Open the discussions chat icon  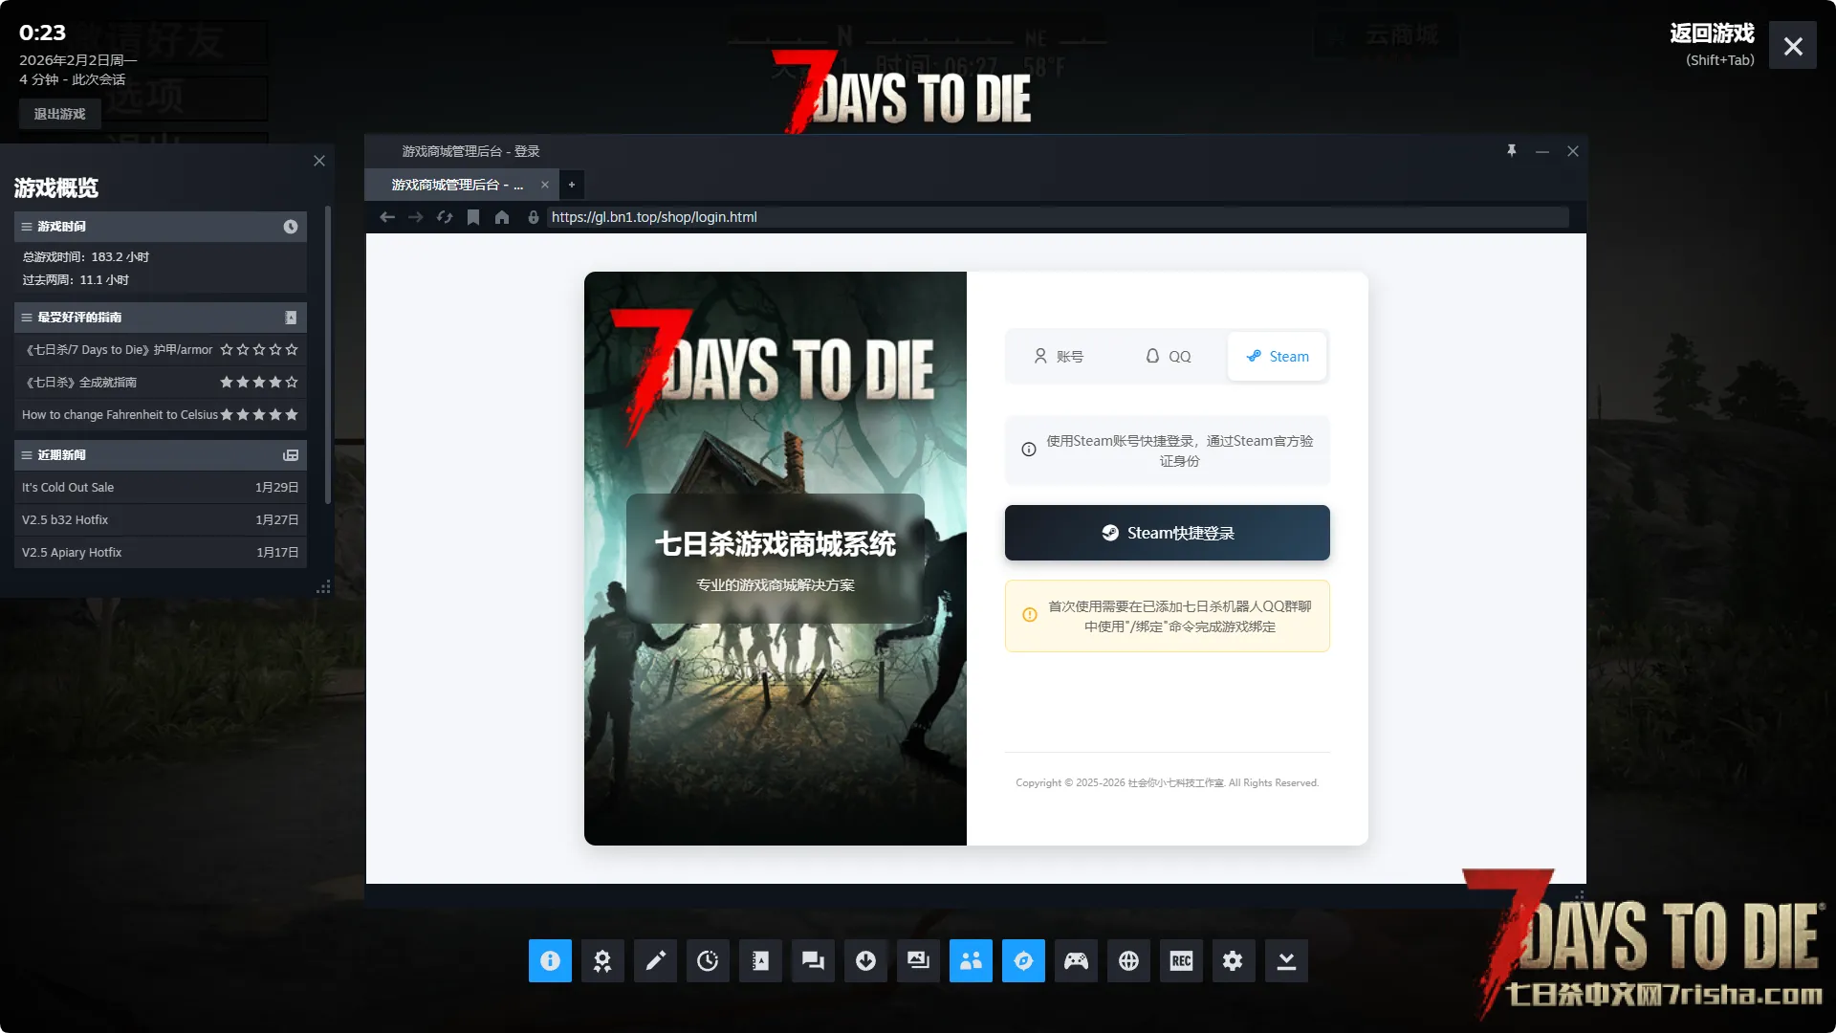coord(813,960)
